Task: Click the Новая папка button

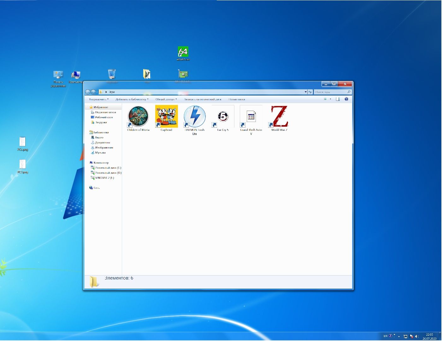Action: click(x=237, y=99)
